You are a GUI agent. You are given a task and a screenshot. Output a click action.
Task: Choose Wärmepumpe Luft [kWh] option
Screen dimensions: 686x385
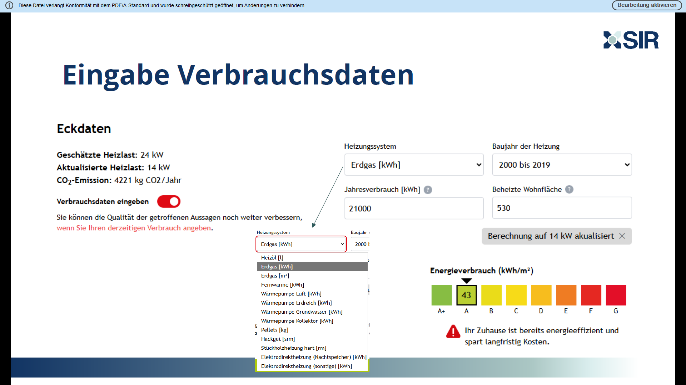[x=291, y=294]
